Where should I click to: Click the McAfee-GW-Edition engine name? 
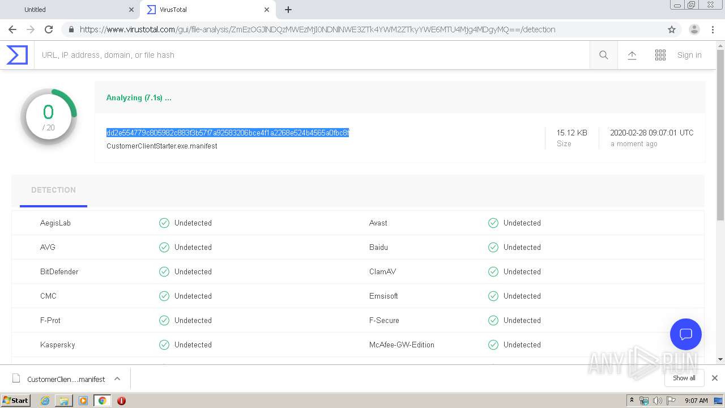point(402,345)
